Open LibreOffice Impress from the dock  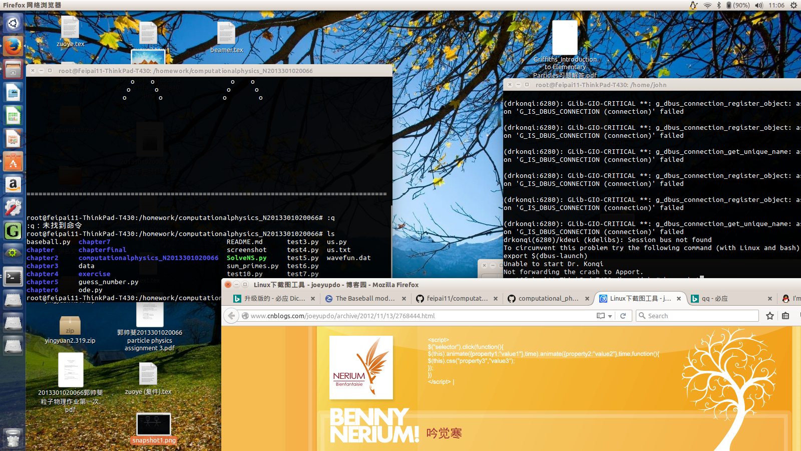pos(13,139)
